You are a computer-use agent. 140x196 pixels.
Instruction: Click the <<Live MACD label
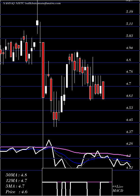(x=118, y=189)
